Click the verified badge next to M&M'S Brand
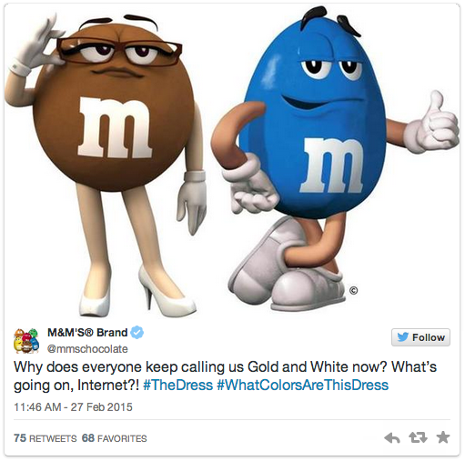Screen dimensions: 465x461 pos(136,333)
